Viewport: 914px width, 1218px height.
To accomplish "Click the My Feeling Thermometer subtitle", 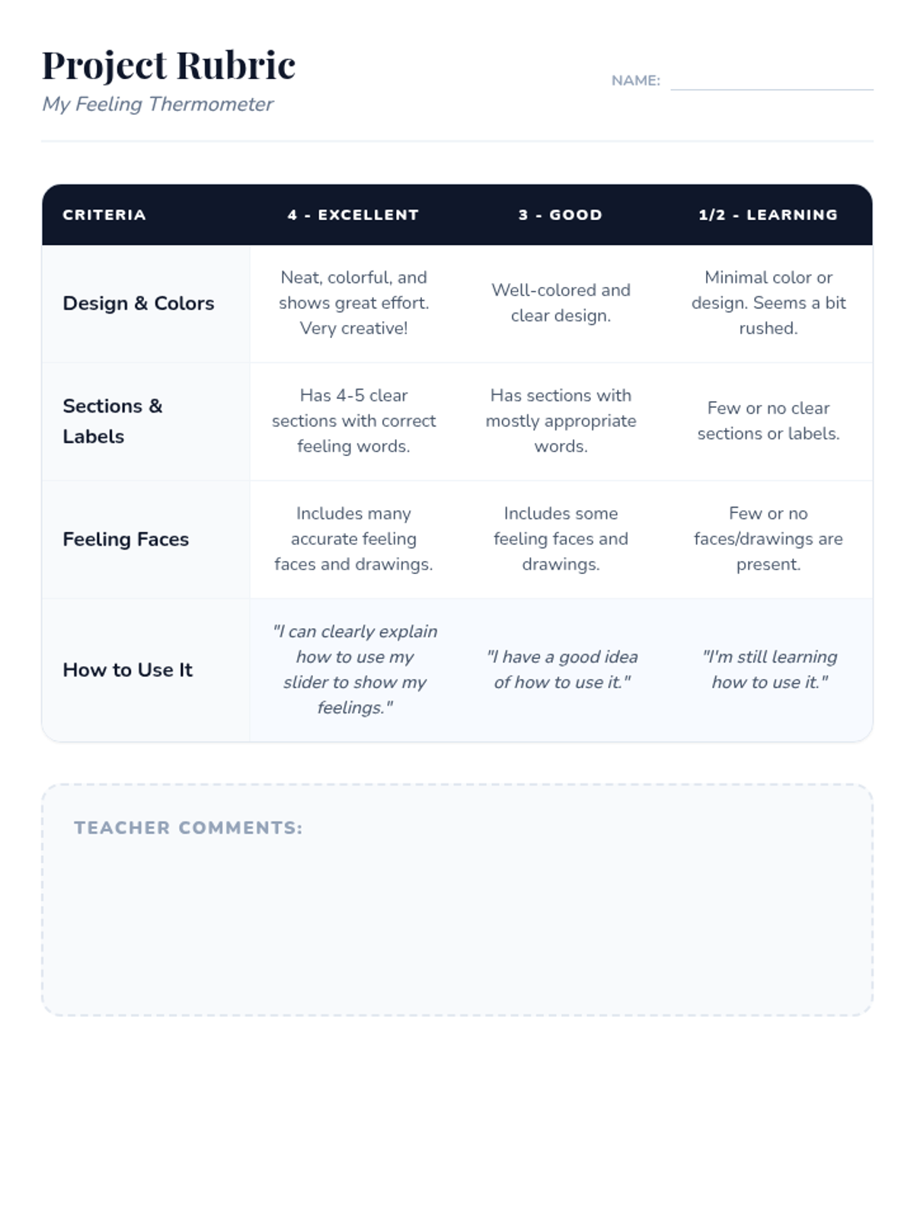I will point(158,104).
